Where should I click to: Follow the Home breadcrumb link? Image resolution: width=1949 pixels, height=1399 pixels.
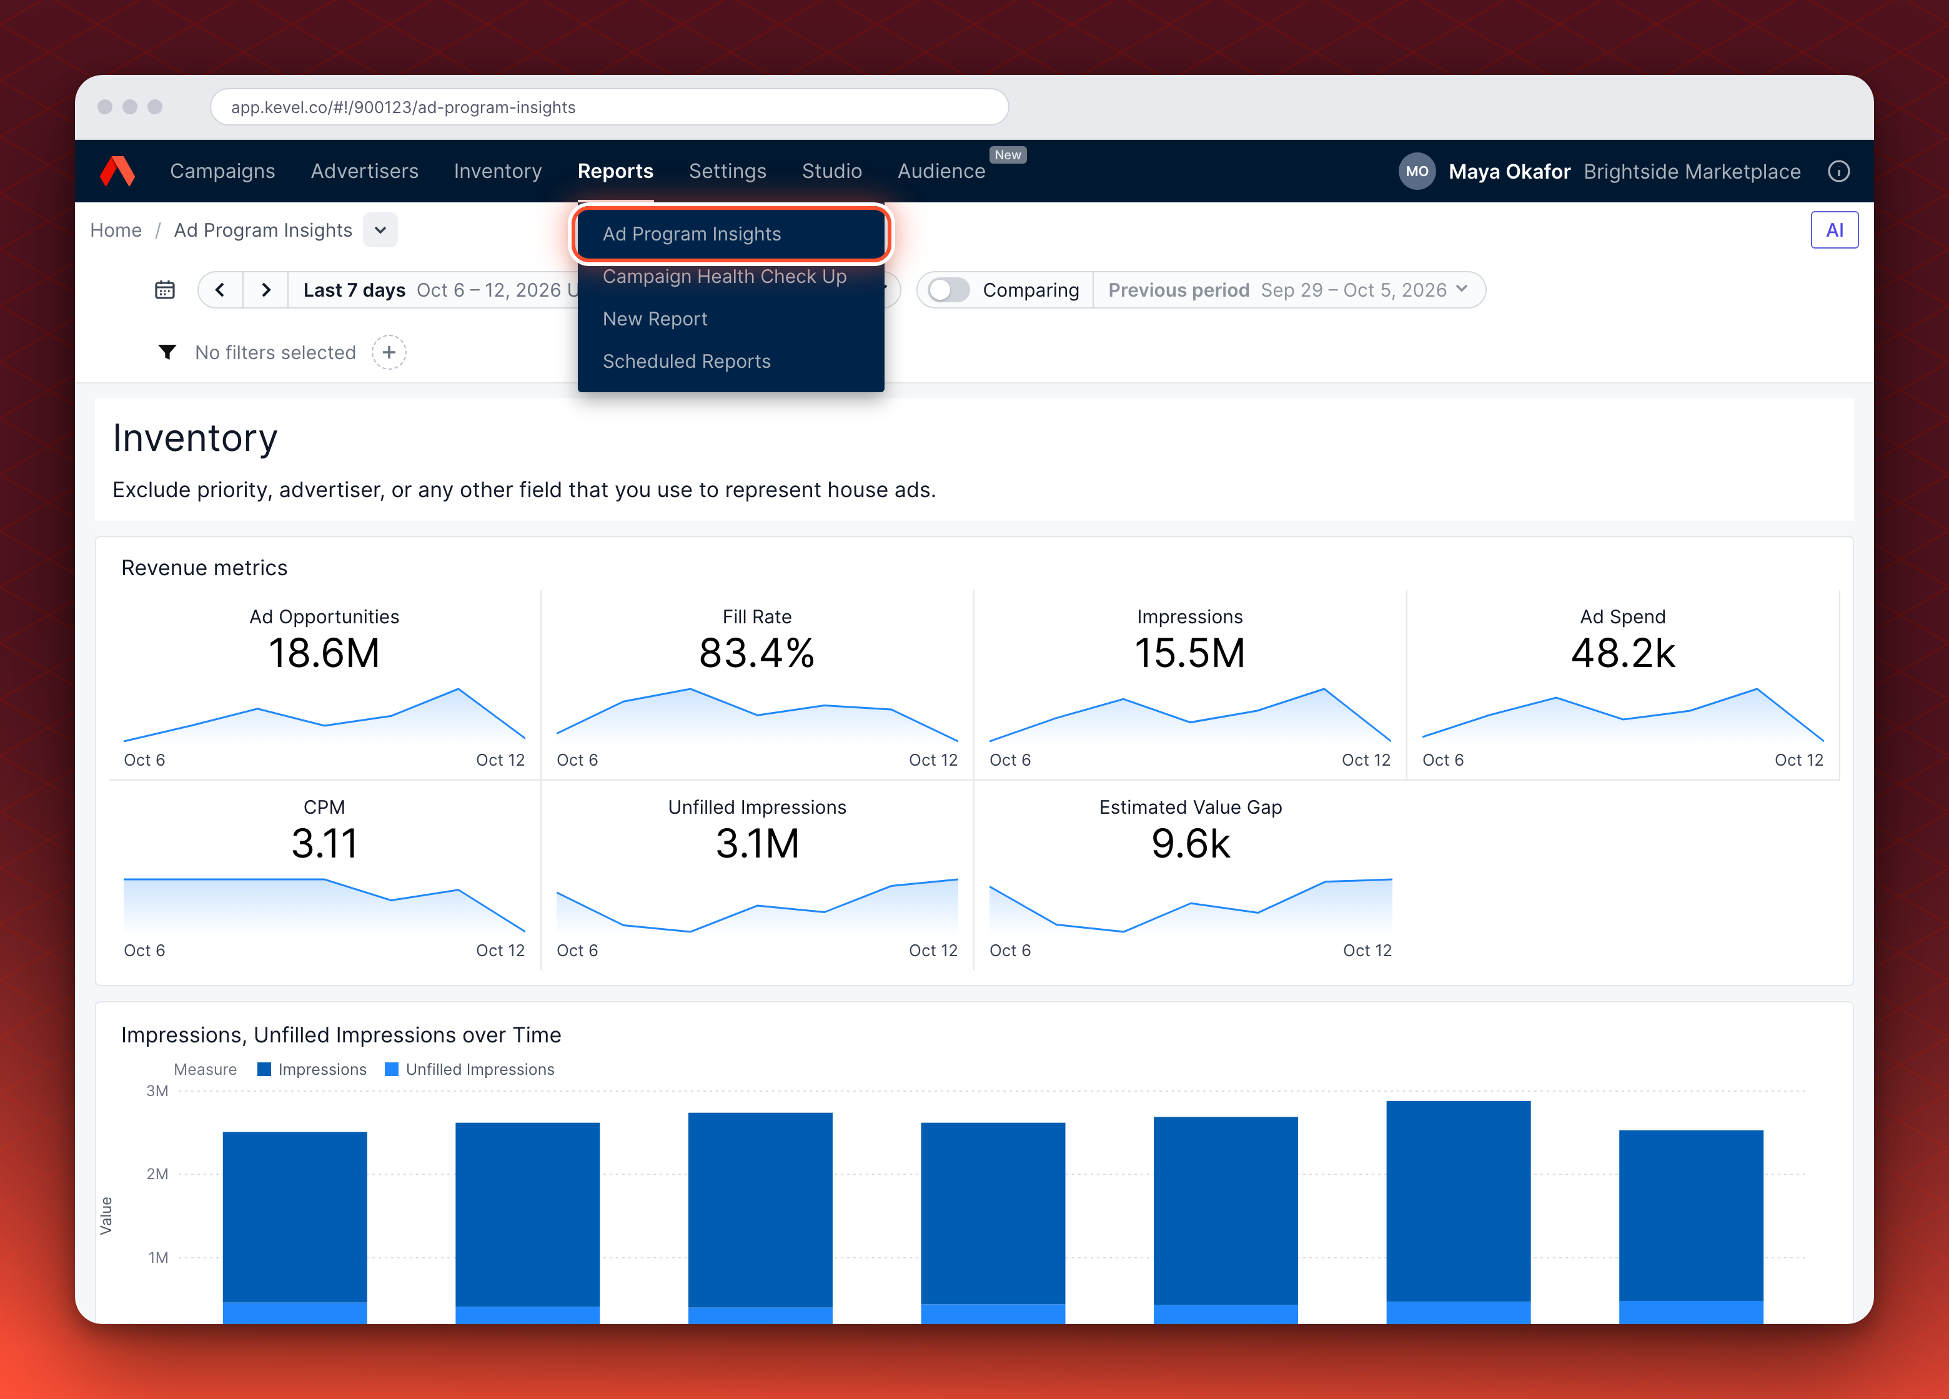point(116,230)
